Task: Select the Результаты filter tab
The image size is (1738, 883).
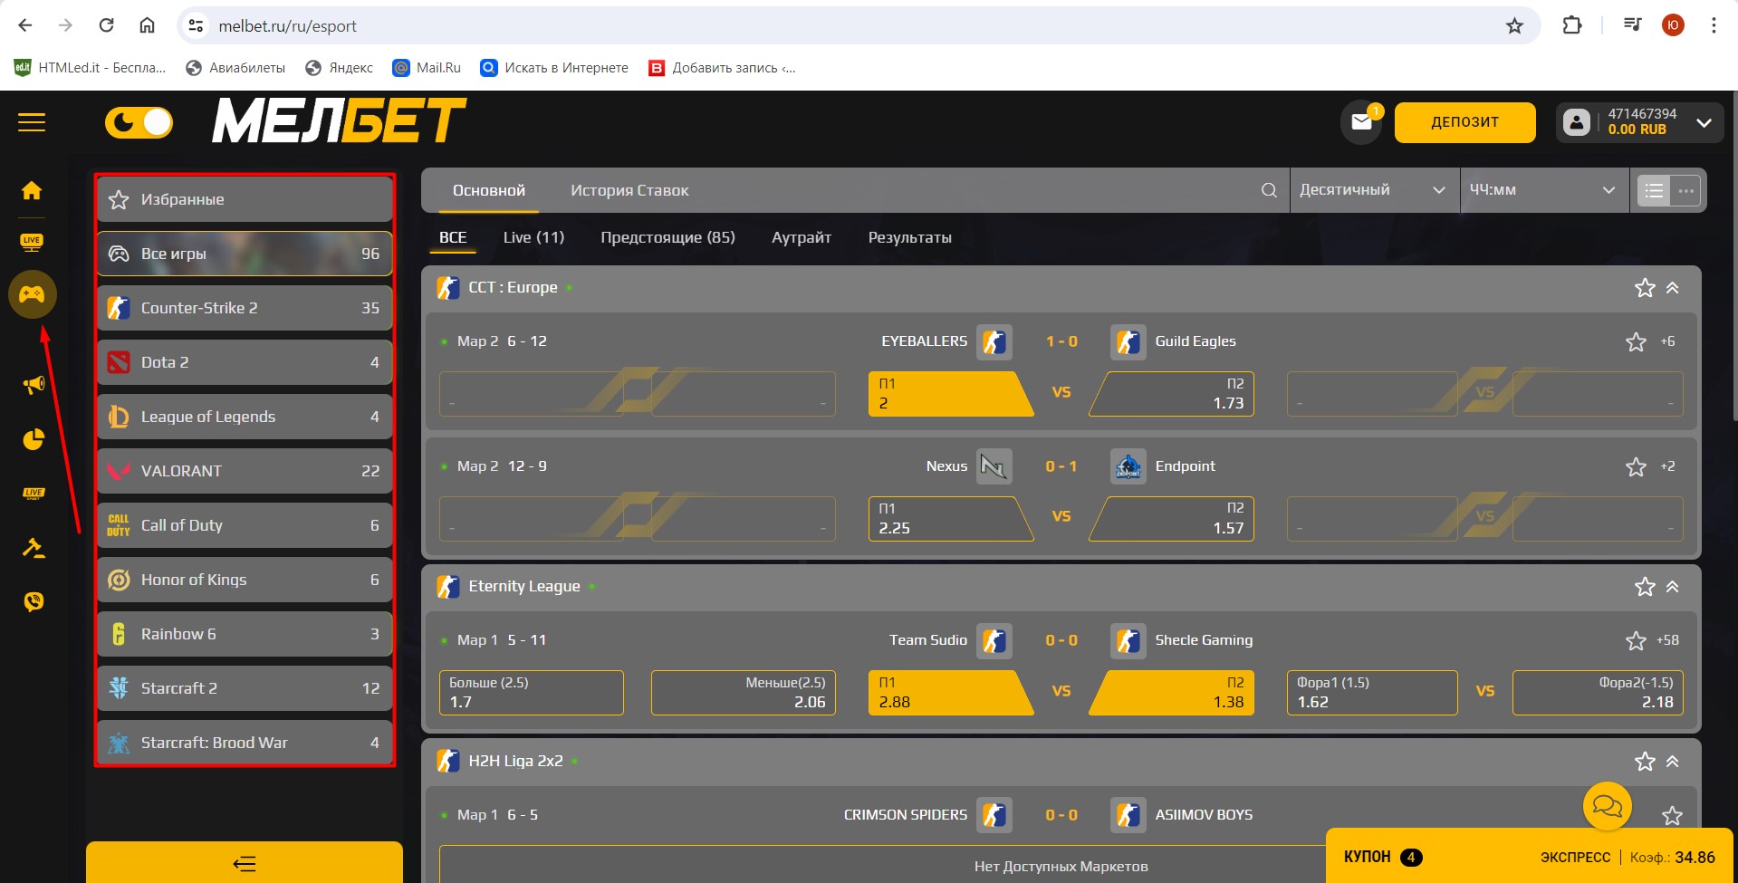Action: 909,237
